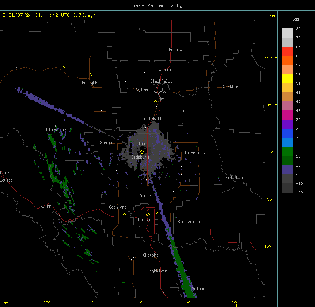Click the Sundre label
Screen dimensions: 315x307
coord(107,143)
